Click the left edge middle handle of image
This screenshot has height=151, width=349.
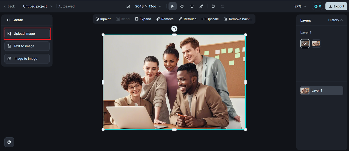tap(103, 82)
